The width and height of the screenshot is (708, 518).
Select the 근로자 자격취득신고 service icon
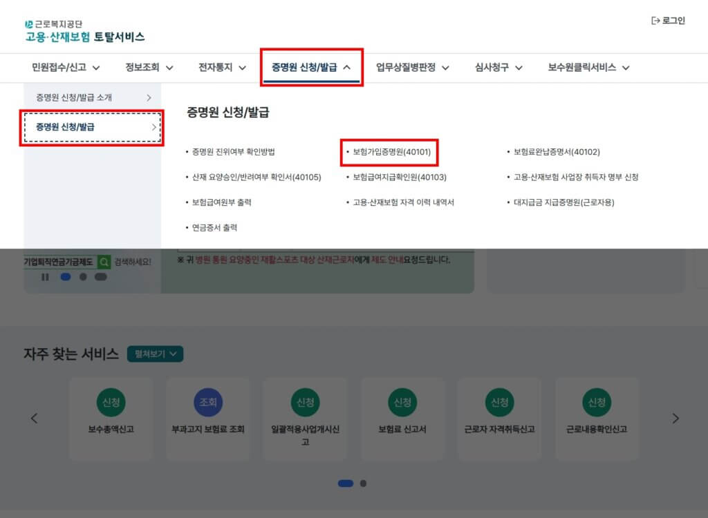499,402
